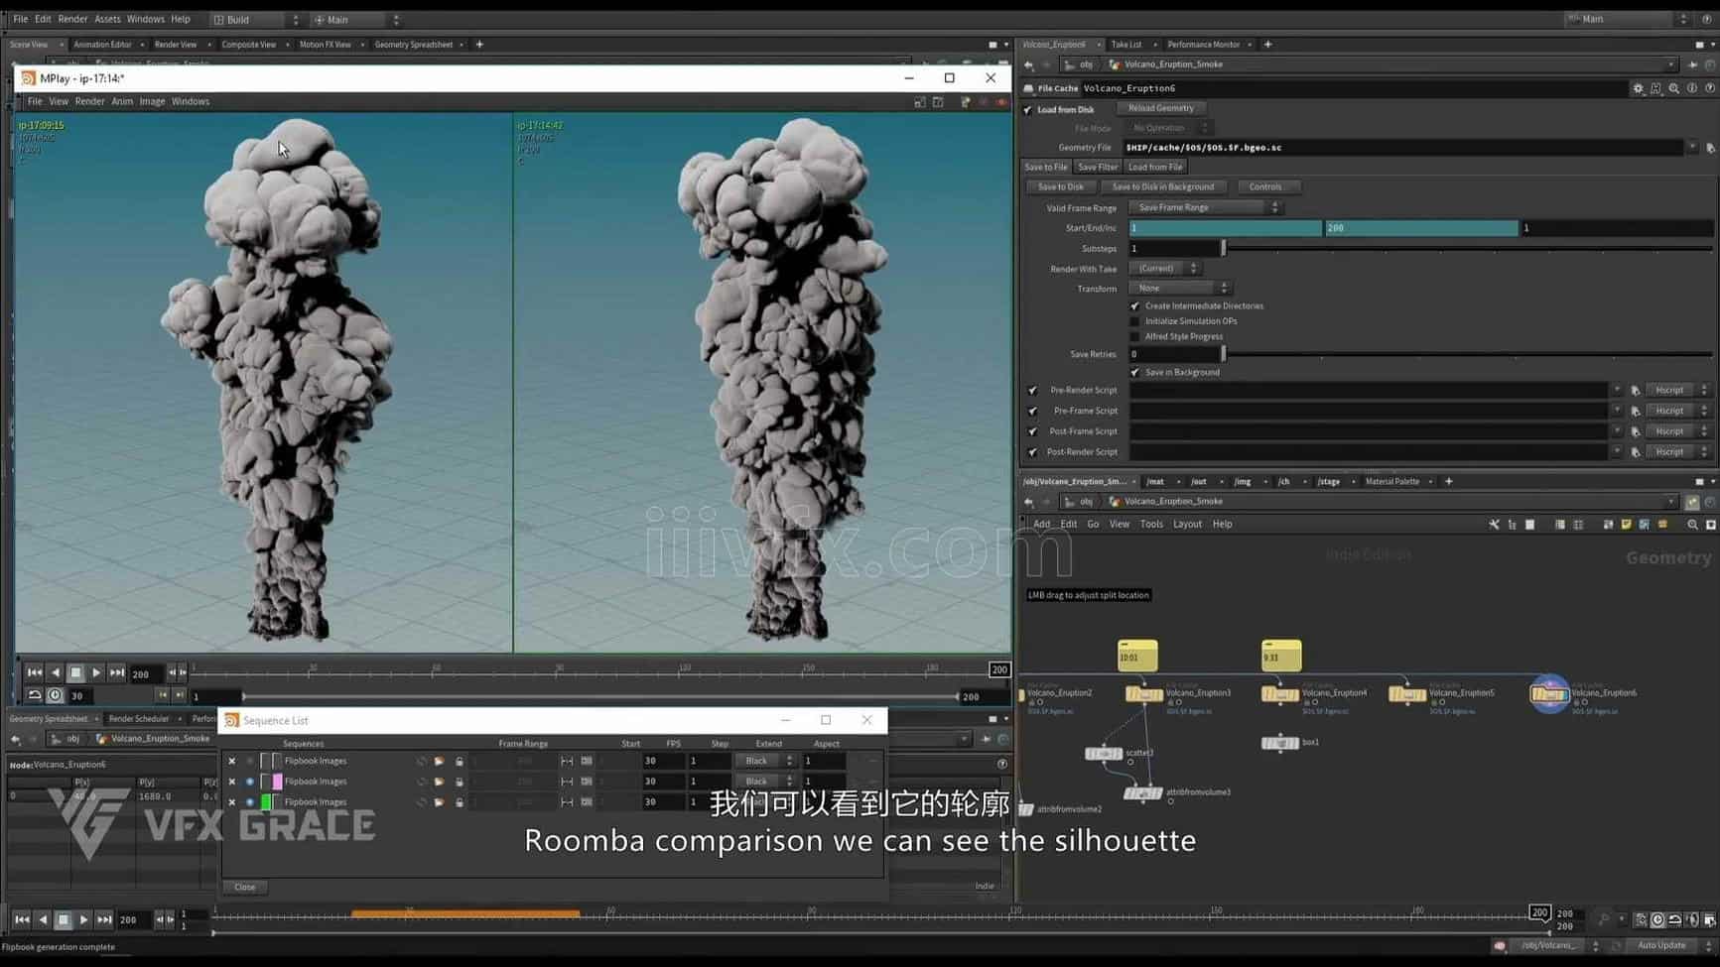
Task: Jump to start in main Houdini playbar
Action: click(x=22, y=919)
